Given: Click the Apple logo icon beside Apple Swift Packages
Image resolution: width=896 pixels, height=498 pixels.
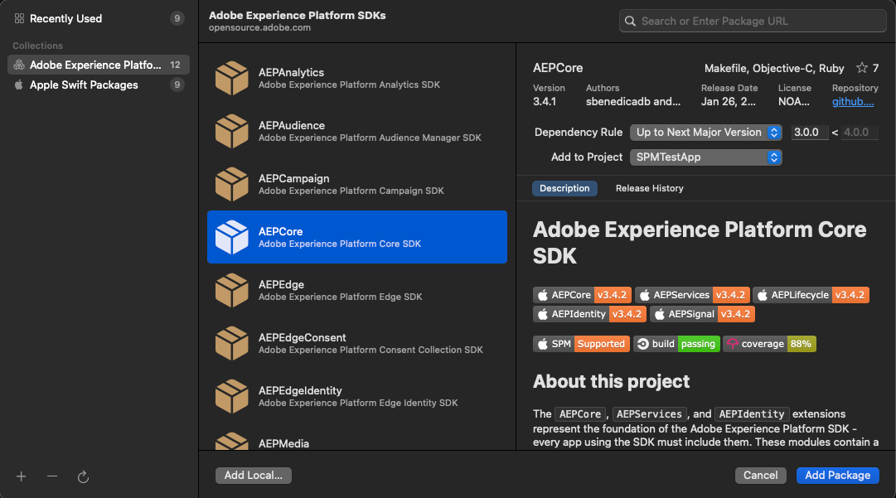Looking at the screenshot, I should pyautogui.click(x=19, y=85).
